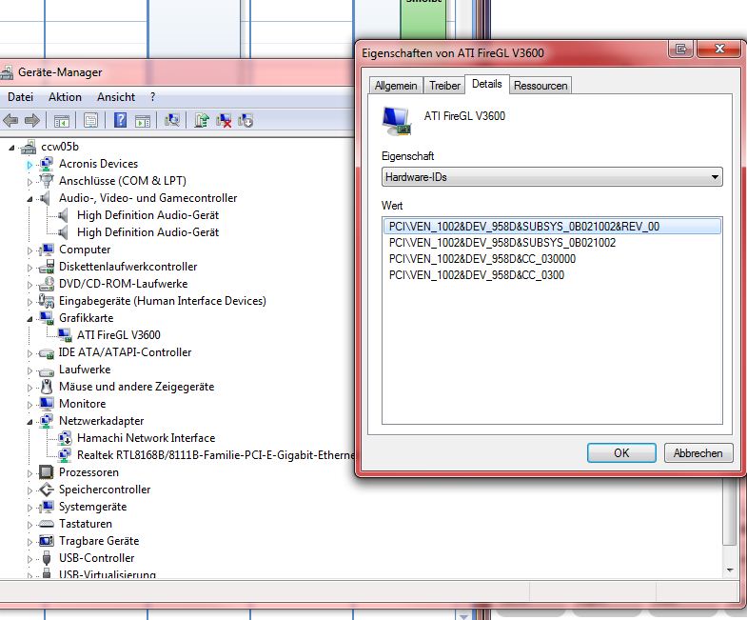This screenshot has height=620, width=747.
Task: Click the uninstall device red X icon
Action: point(224,121)
